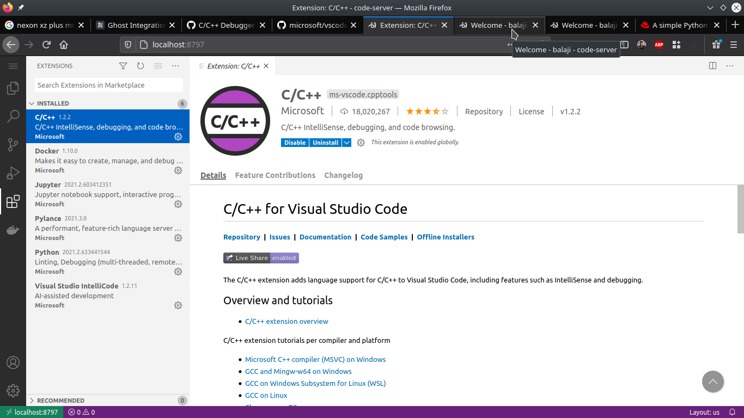Viewport: 744px width, 418px height.
Task: Open editor more actions menu
Action: click(x=730, y=66)
